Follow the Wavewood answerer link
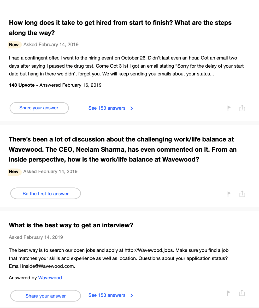This screenshot has height=308, width=259. [x=50, y=278]
